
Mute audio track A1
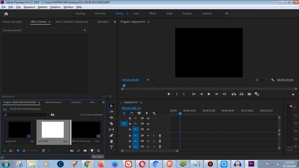click(148, 136)
